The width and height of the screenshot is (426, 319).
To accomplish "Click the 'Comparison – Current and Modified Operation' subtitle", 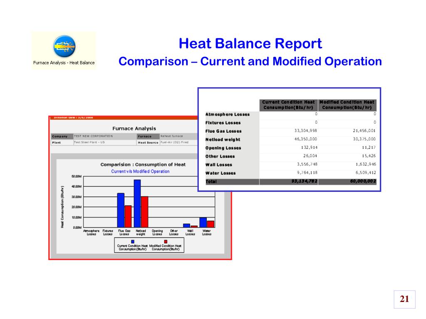I will (250, 61).
